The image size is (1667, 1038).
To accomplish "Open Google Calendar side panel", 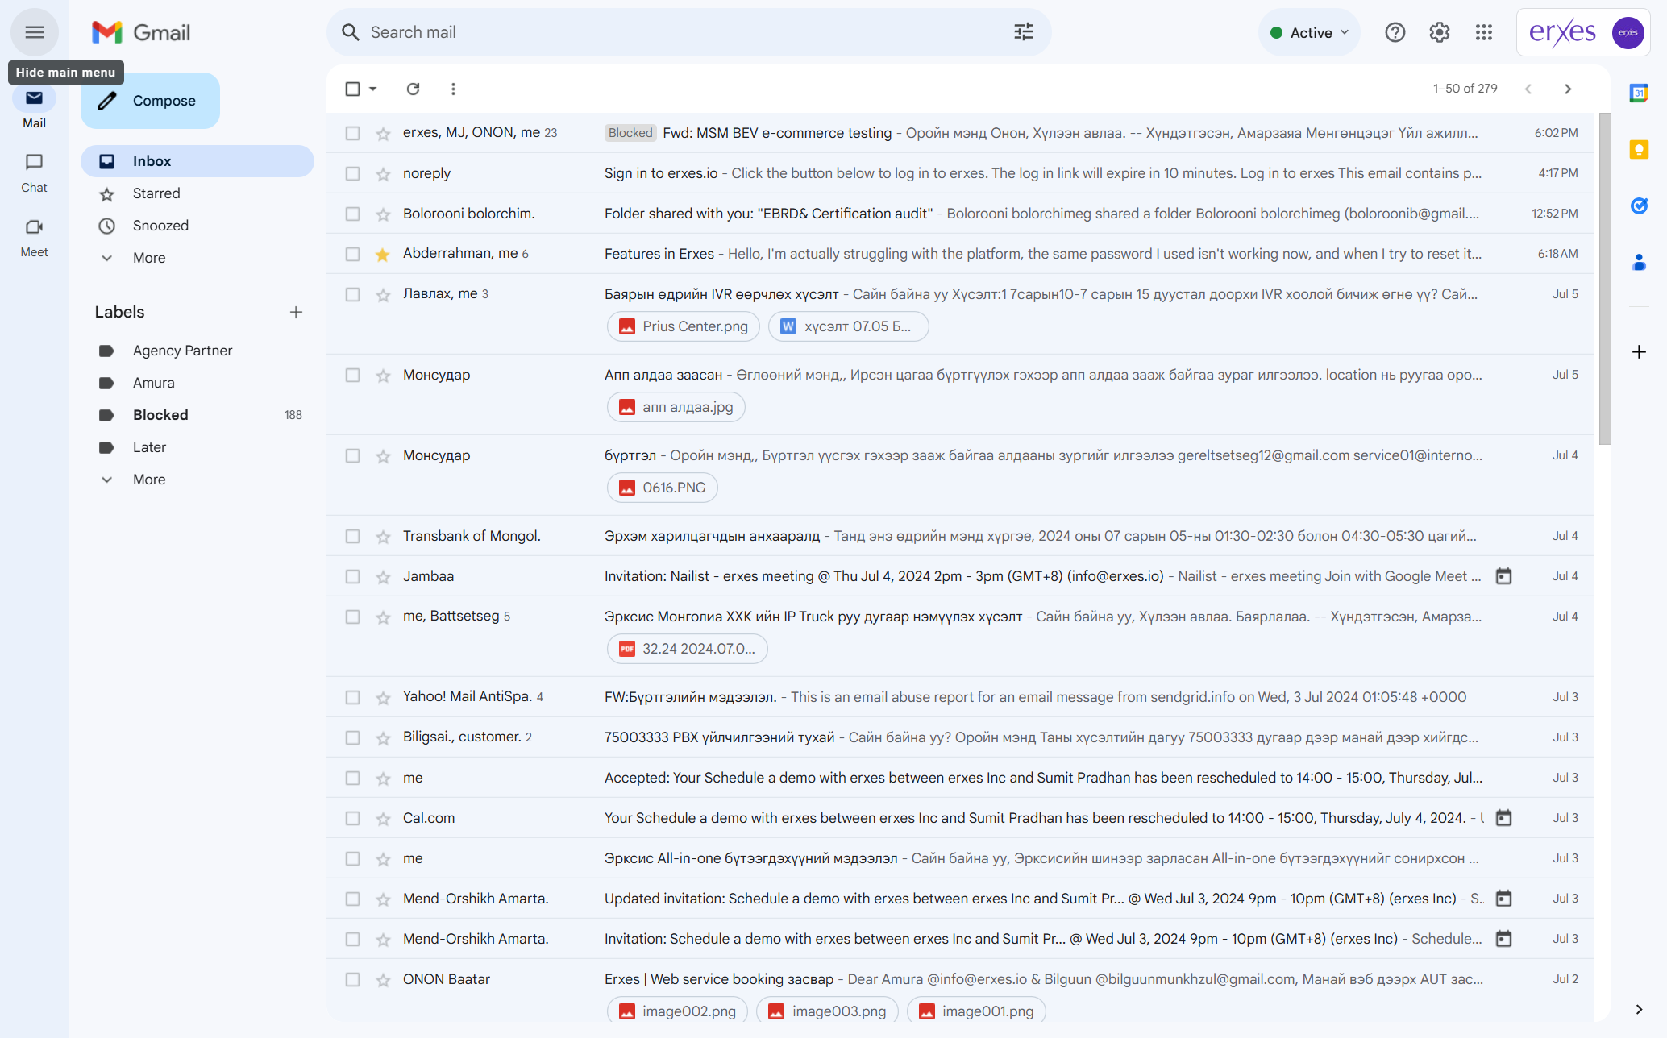I will click(1638, 93).
